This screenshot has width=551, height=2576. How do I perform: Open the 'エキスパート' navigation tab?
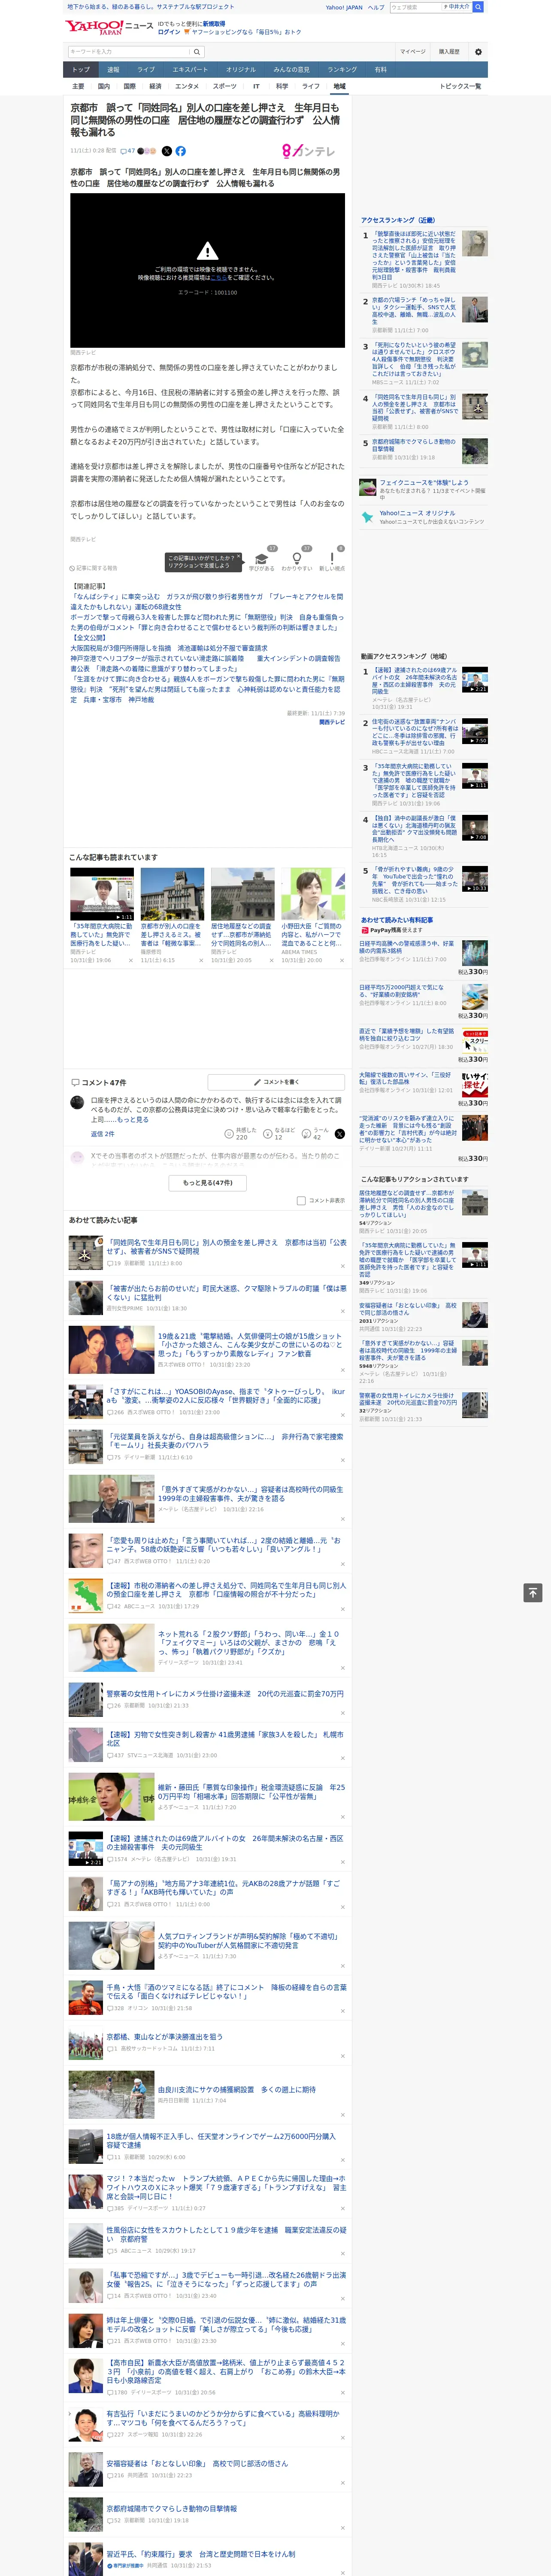pyautogui.click(x=190, y=70)
